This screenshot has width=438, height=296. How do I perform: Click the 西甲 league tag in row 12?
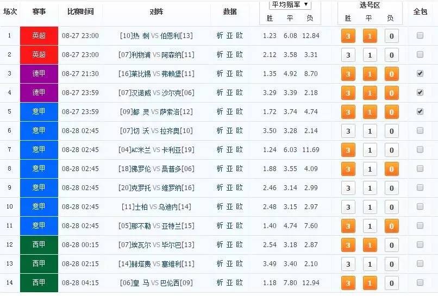(x=39, y=244)
